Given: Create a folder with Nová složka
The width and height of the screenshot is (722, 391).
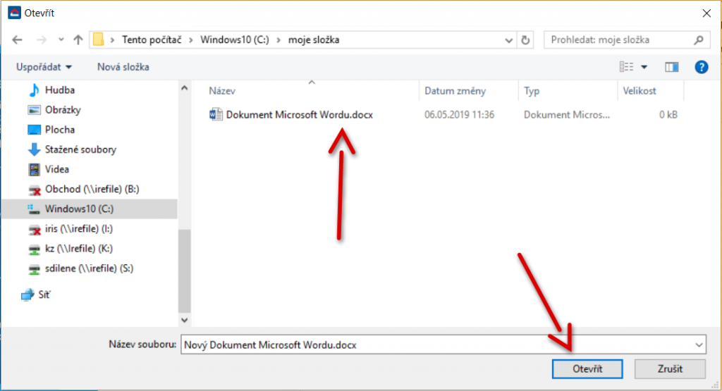Looking at the screenshot, I should pos(123,67).
